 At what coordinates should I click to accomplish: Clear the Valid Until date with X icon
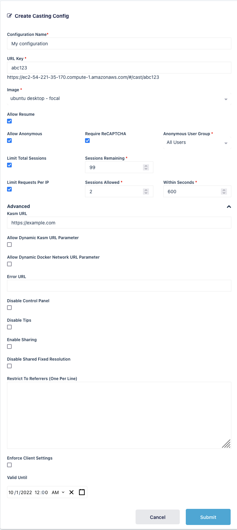tap(71, 492)
